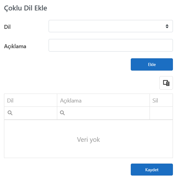Click the Çoklu Dil Ekle heading
The image size is (176, 178).
tap(26, 8)
